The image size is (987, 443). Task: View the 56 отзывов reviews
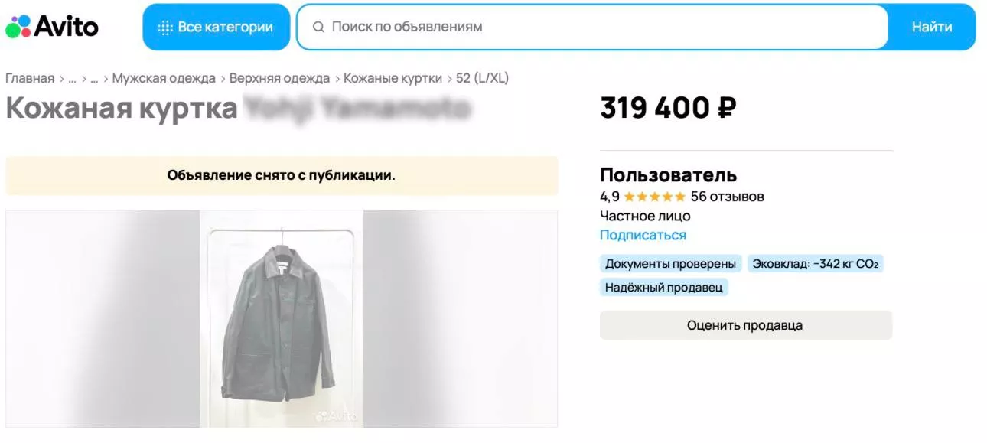click(x=727, y=197)
